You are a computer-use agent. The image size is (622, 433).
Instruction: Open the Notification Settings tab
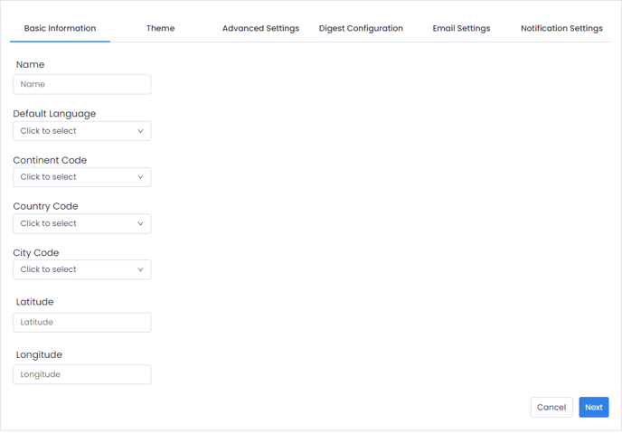pyautogui.click(x=561, y=28)
